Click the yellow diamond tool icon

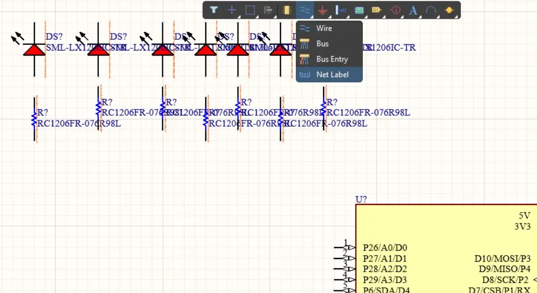[x=449, y=10]
